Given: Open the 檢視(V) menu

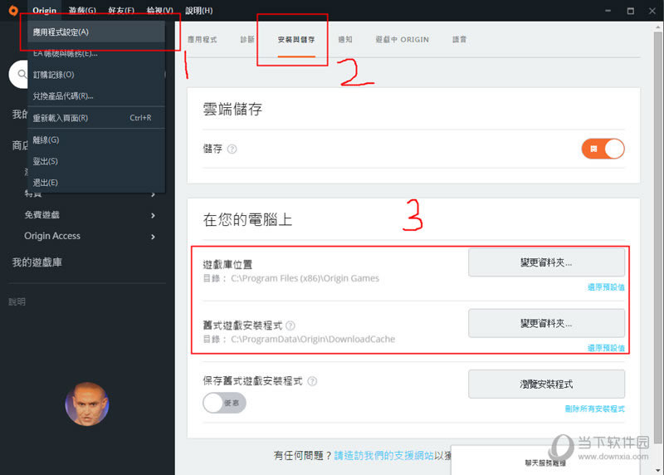Looking at the screenshot, I should [x=159, y=11].
